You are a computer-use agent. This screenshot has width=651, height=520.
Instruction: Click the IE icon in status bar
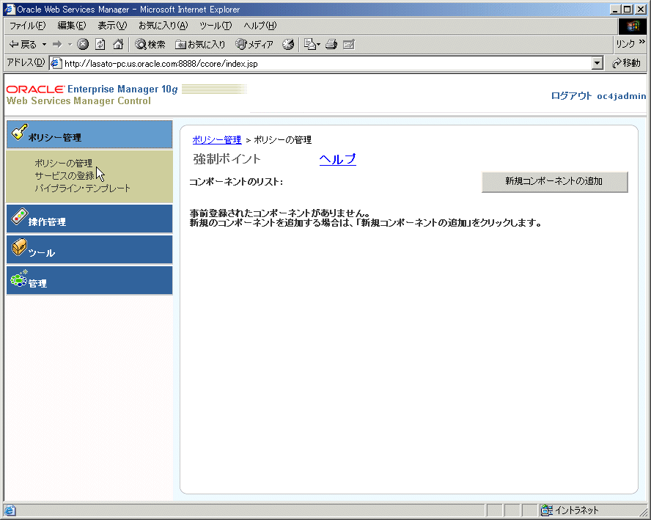(x=10, y=510)
